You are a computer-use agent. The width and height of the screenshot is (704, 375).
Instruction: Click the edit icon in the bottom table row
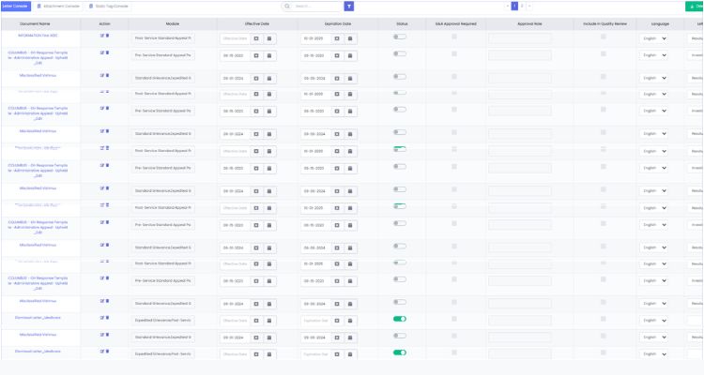click(102, 352)
